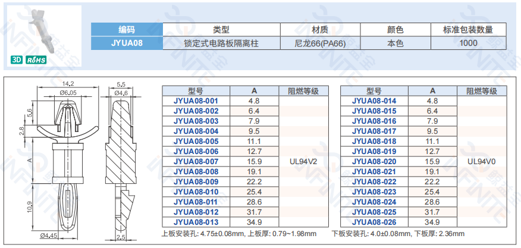The height and width of the screenshot is (248, 521).
Task: Select model JYUA08-013 in left table
Action: tap(196, 222)
